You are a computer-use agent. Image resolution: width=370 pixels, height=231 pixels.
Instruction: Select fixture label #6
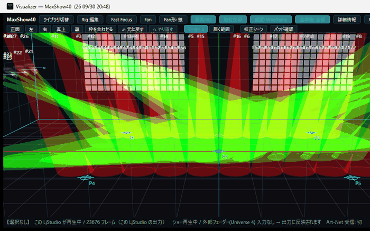tap(247, 36)
